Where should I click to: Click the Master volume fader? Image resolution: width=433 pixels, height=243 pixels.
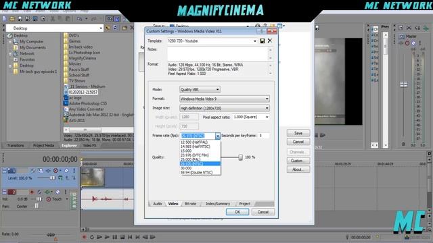point(403,84)
